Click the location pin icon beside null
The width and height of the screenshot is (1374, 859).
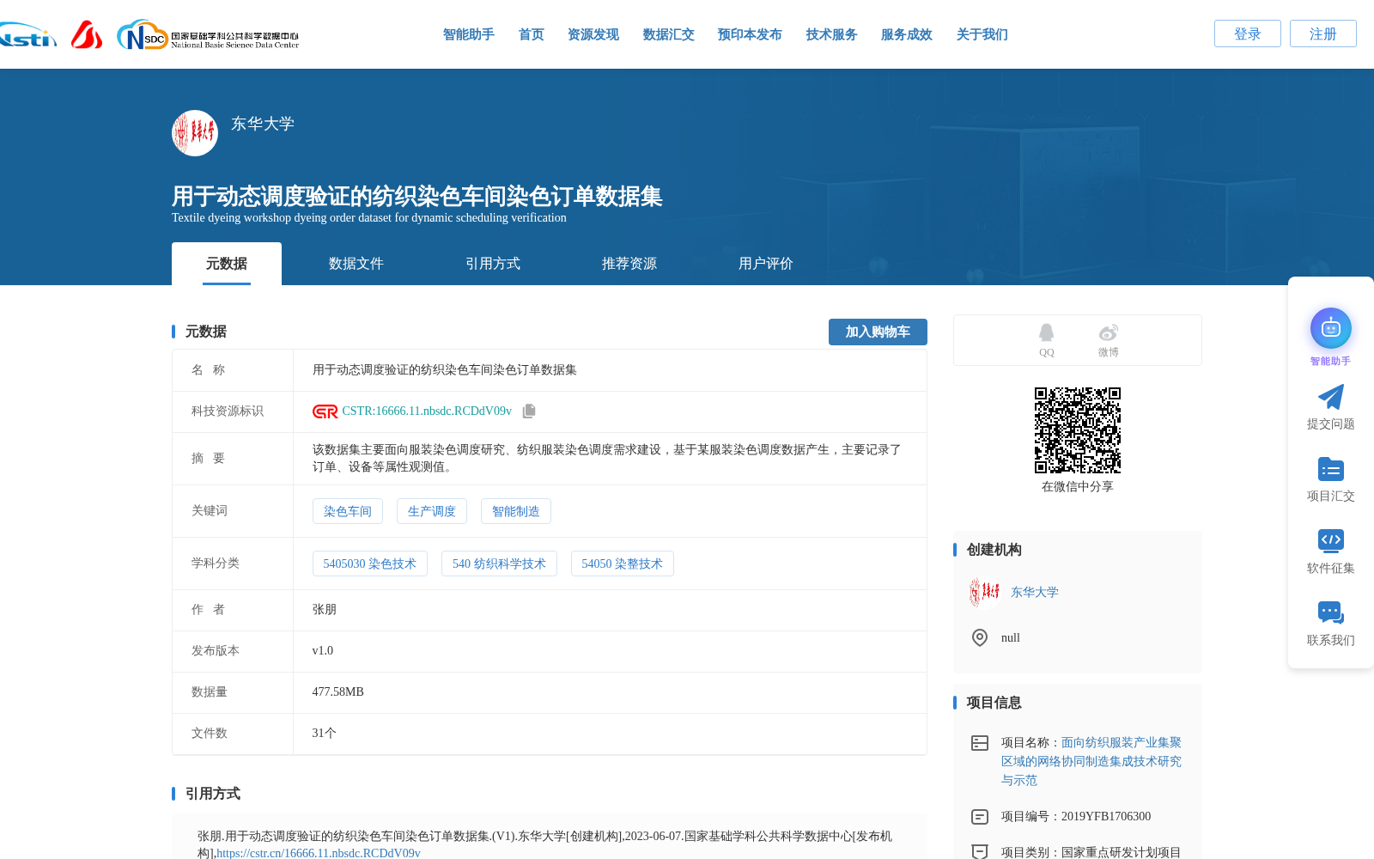click(x=980, y=637)
